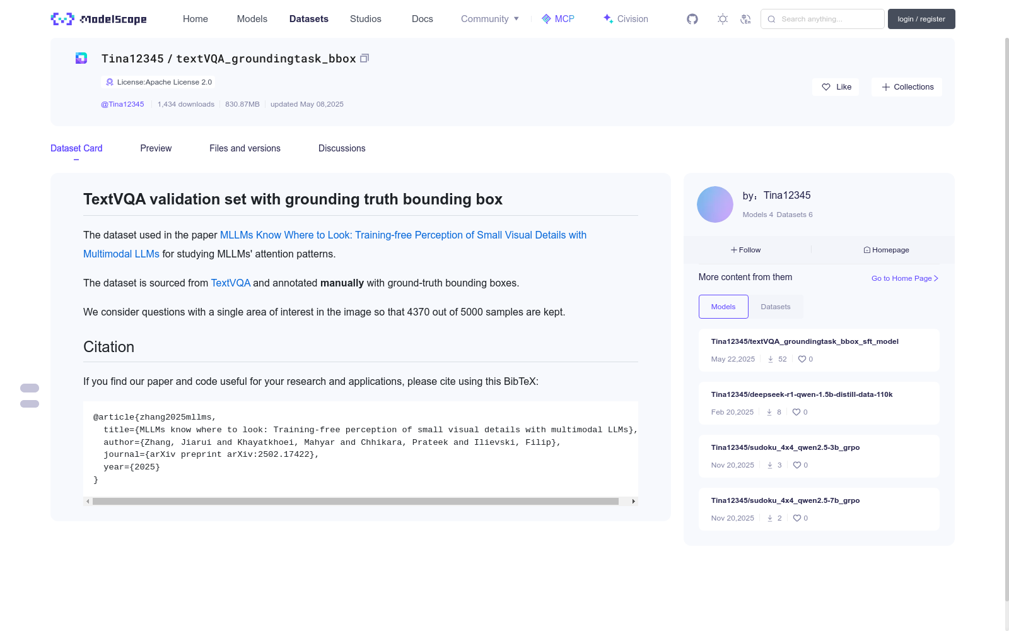Image resolution: width=1009 pixels, height=631 pixels.
Task: Click the search magnifier icon
Action: point(771,19)
